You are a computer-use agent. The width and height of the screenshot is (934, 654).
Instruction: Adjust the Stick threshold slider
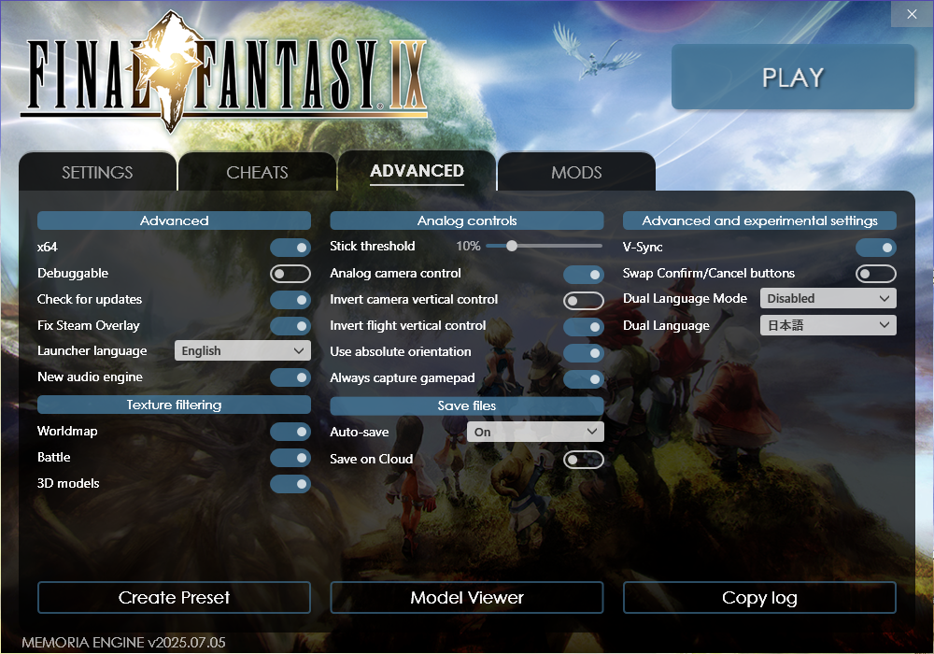tap(544, 246)
